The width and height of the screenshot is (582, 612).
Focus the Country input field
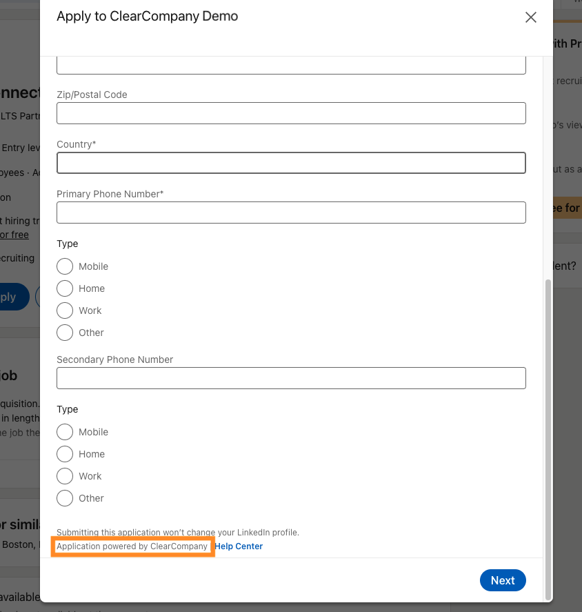point(291,163)
